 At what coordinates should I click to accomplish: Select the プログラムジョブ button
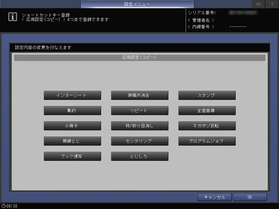(x=207, y=141)
